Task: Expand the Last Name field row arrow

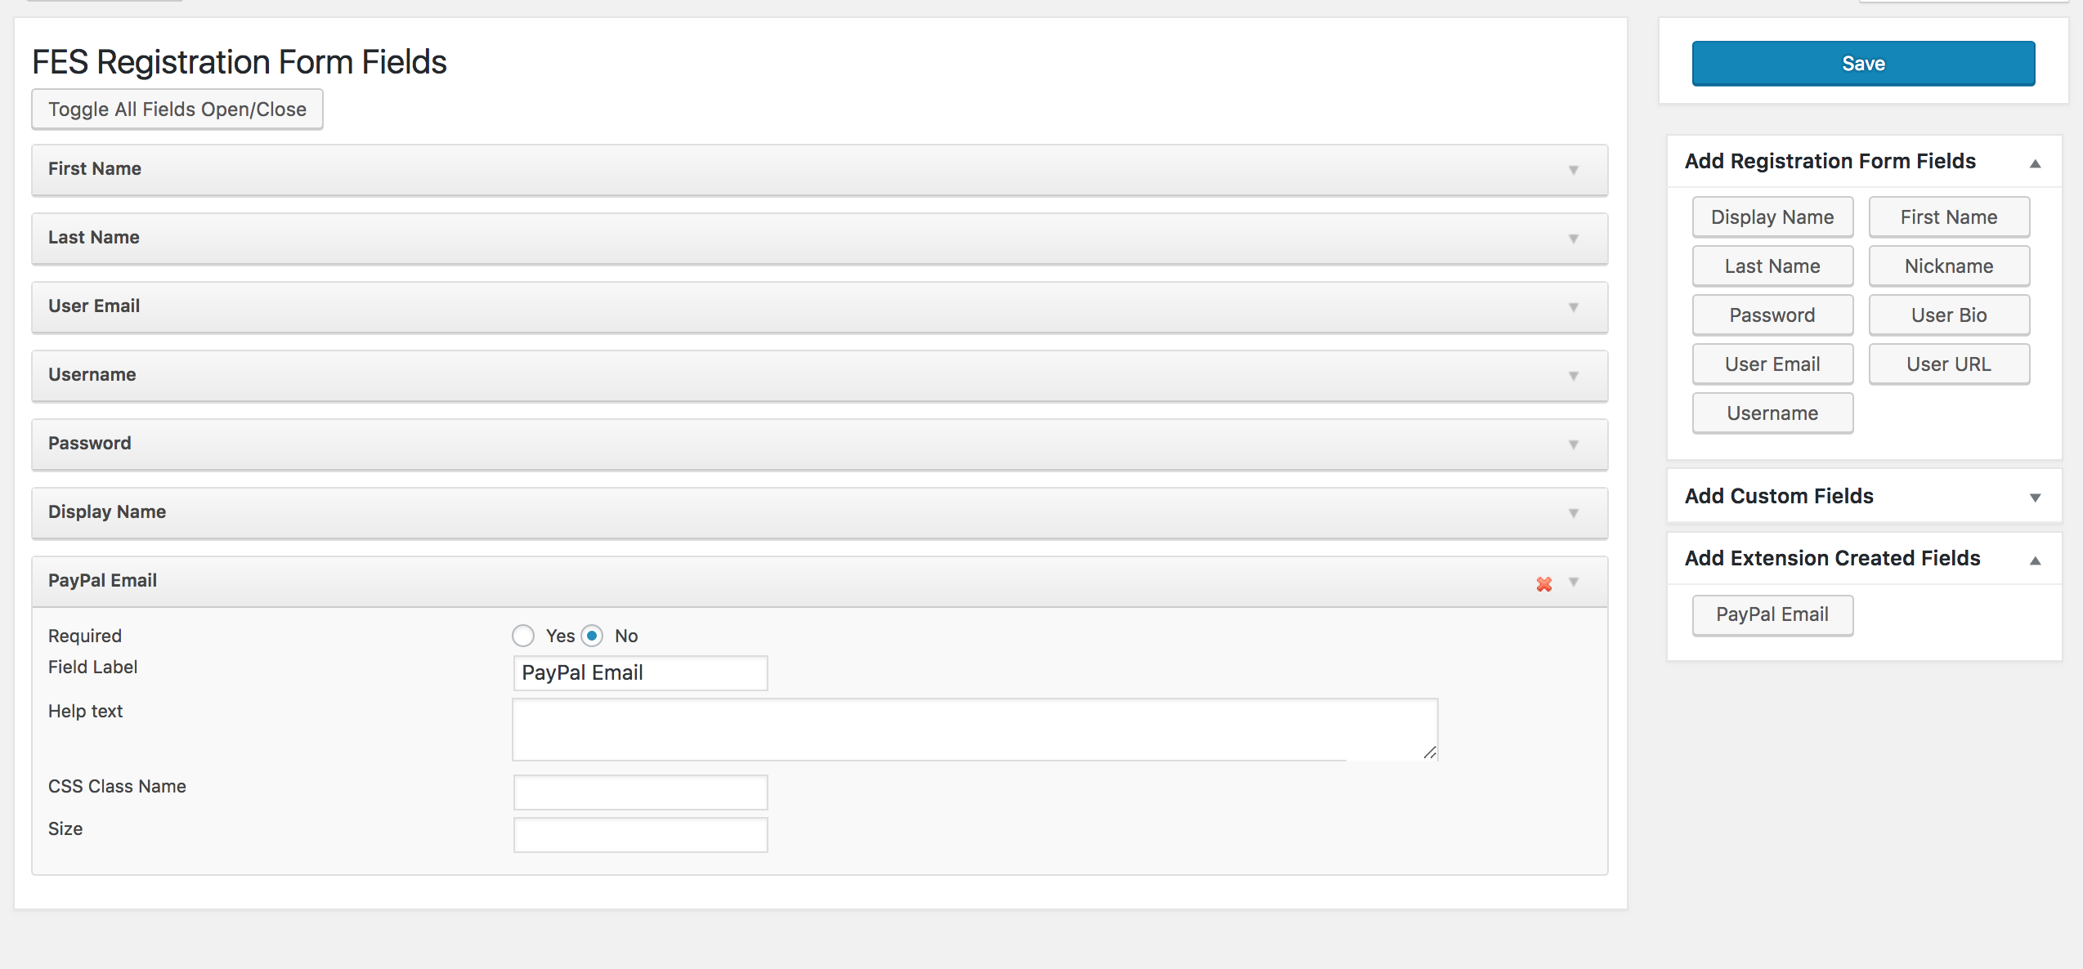Action: [1574, 239]
